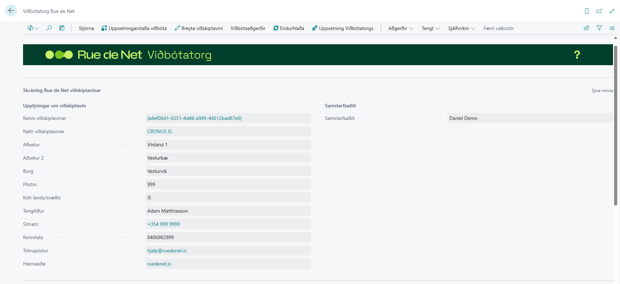620x284 pixels.
Task: Open the Stjórna menu
Action: pyautogui.click(x=86, y=28)
